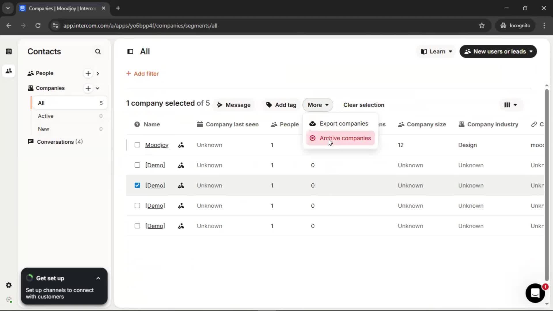This screenshot has height=311, width=553.
Task: Click Design industry cell for Moodjoy
Action: click(467, 145)
